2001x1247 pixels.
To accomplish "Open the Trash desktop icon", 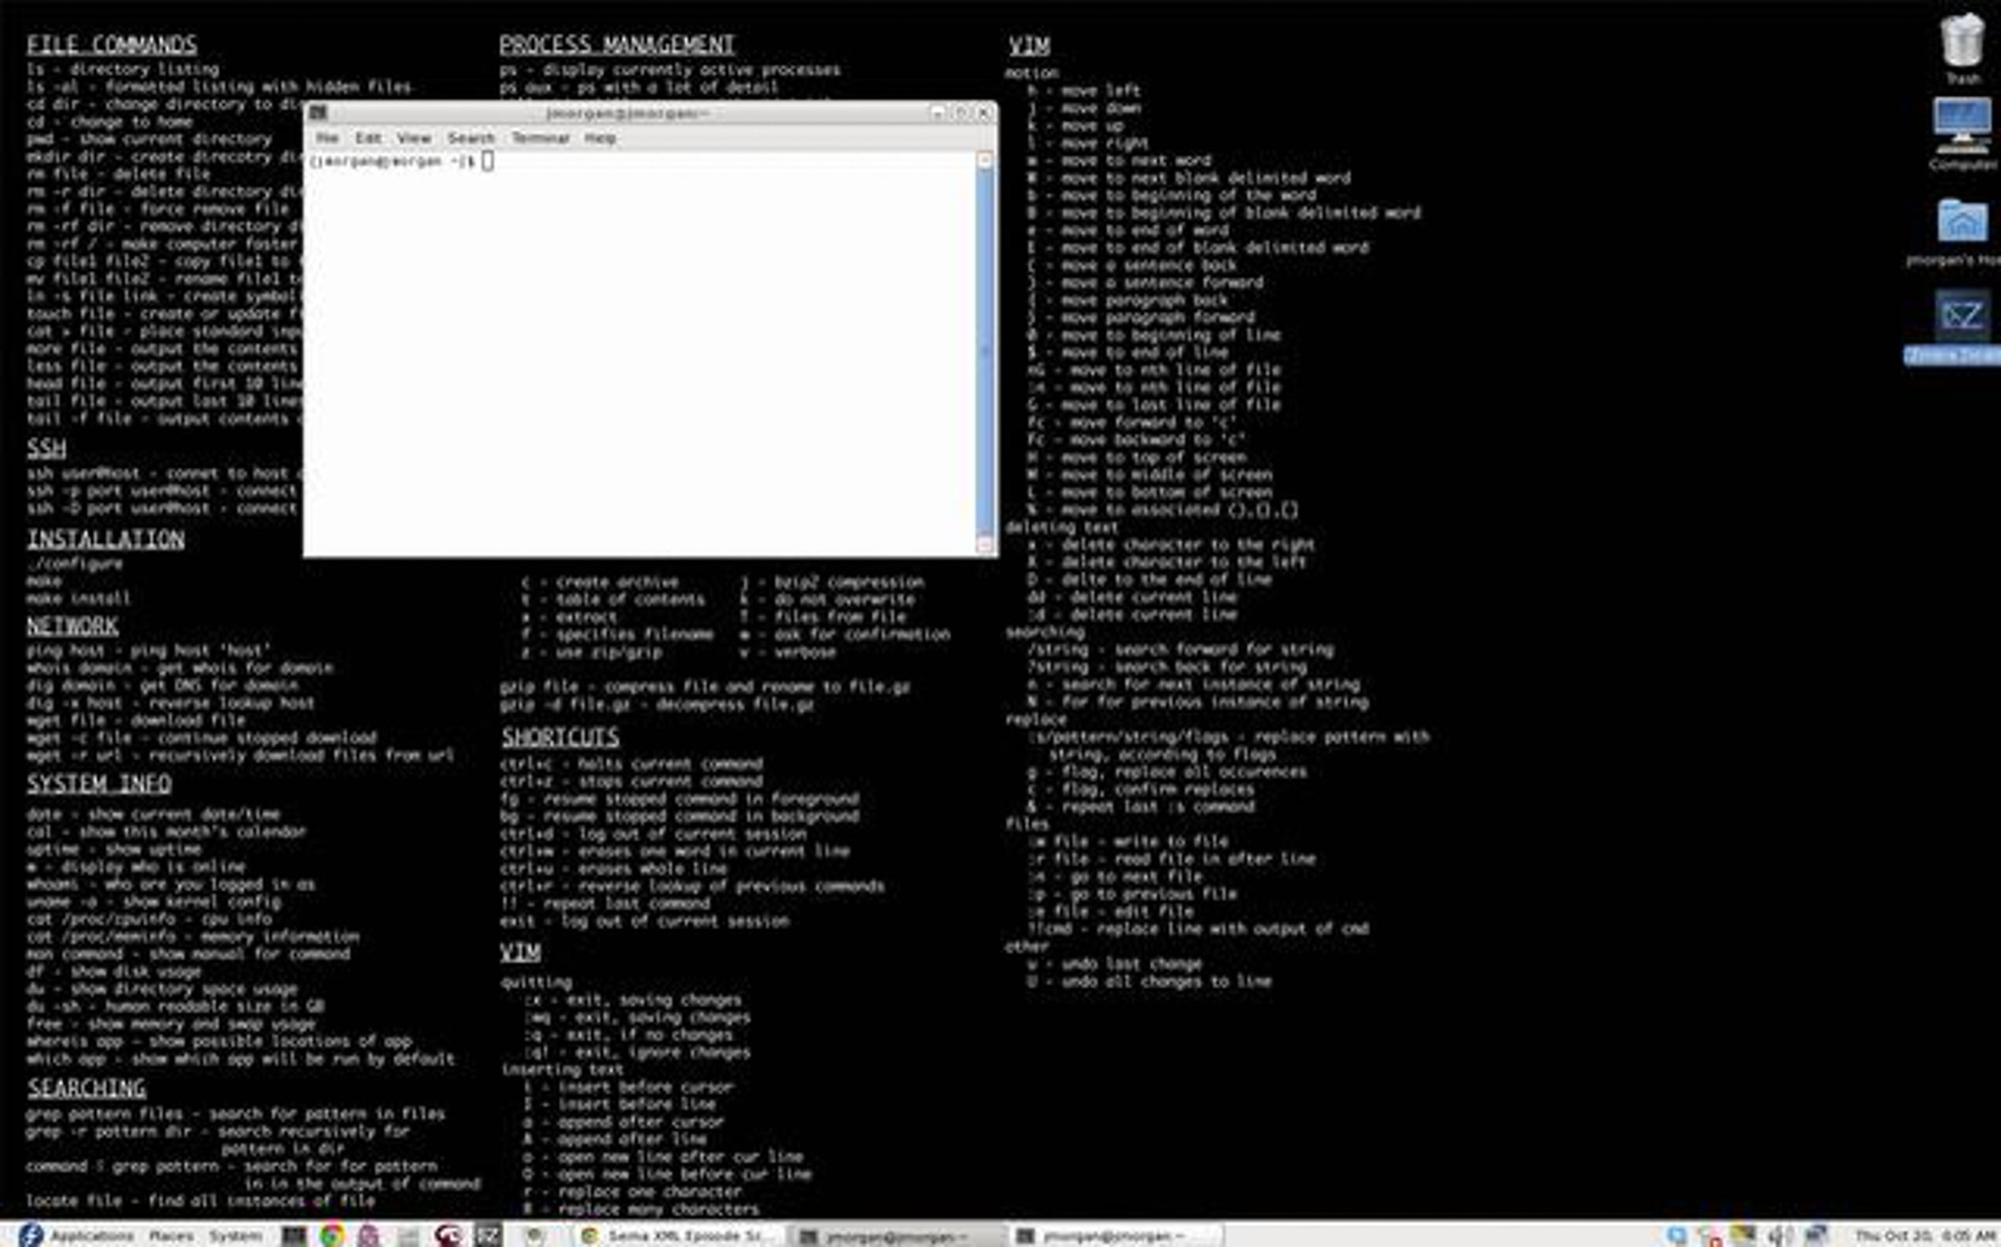I will [1961, 42].
